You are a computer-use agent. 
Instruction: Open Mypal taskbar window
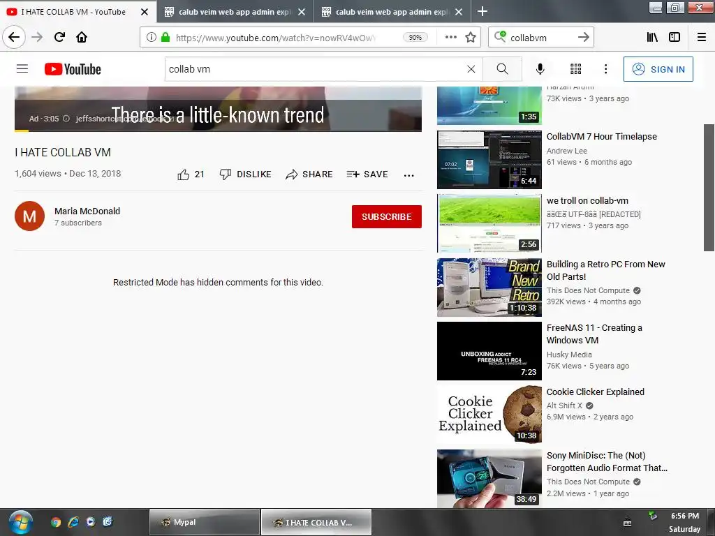(x=205, y=522)
